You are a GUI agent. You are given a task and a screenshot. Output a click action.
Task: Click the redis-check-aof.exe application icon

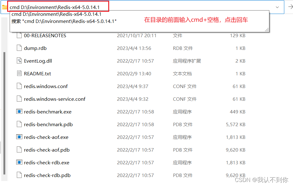click(19, 137)
